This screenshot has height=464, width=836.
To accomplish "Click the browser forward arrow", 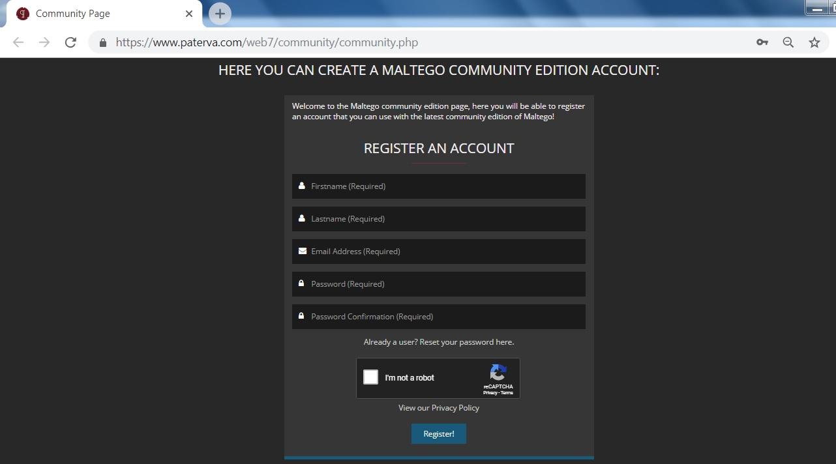I will pyautogui.click(x=44, y=42).
